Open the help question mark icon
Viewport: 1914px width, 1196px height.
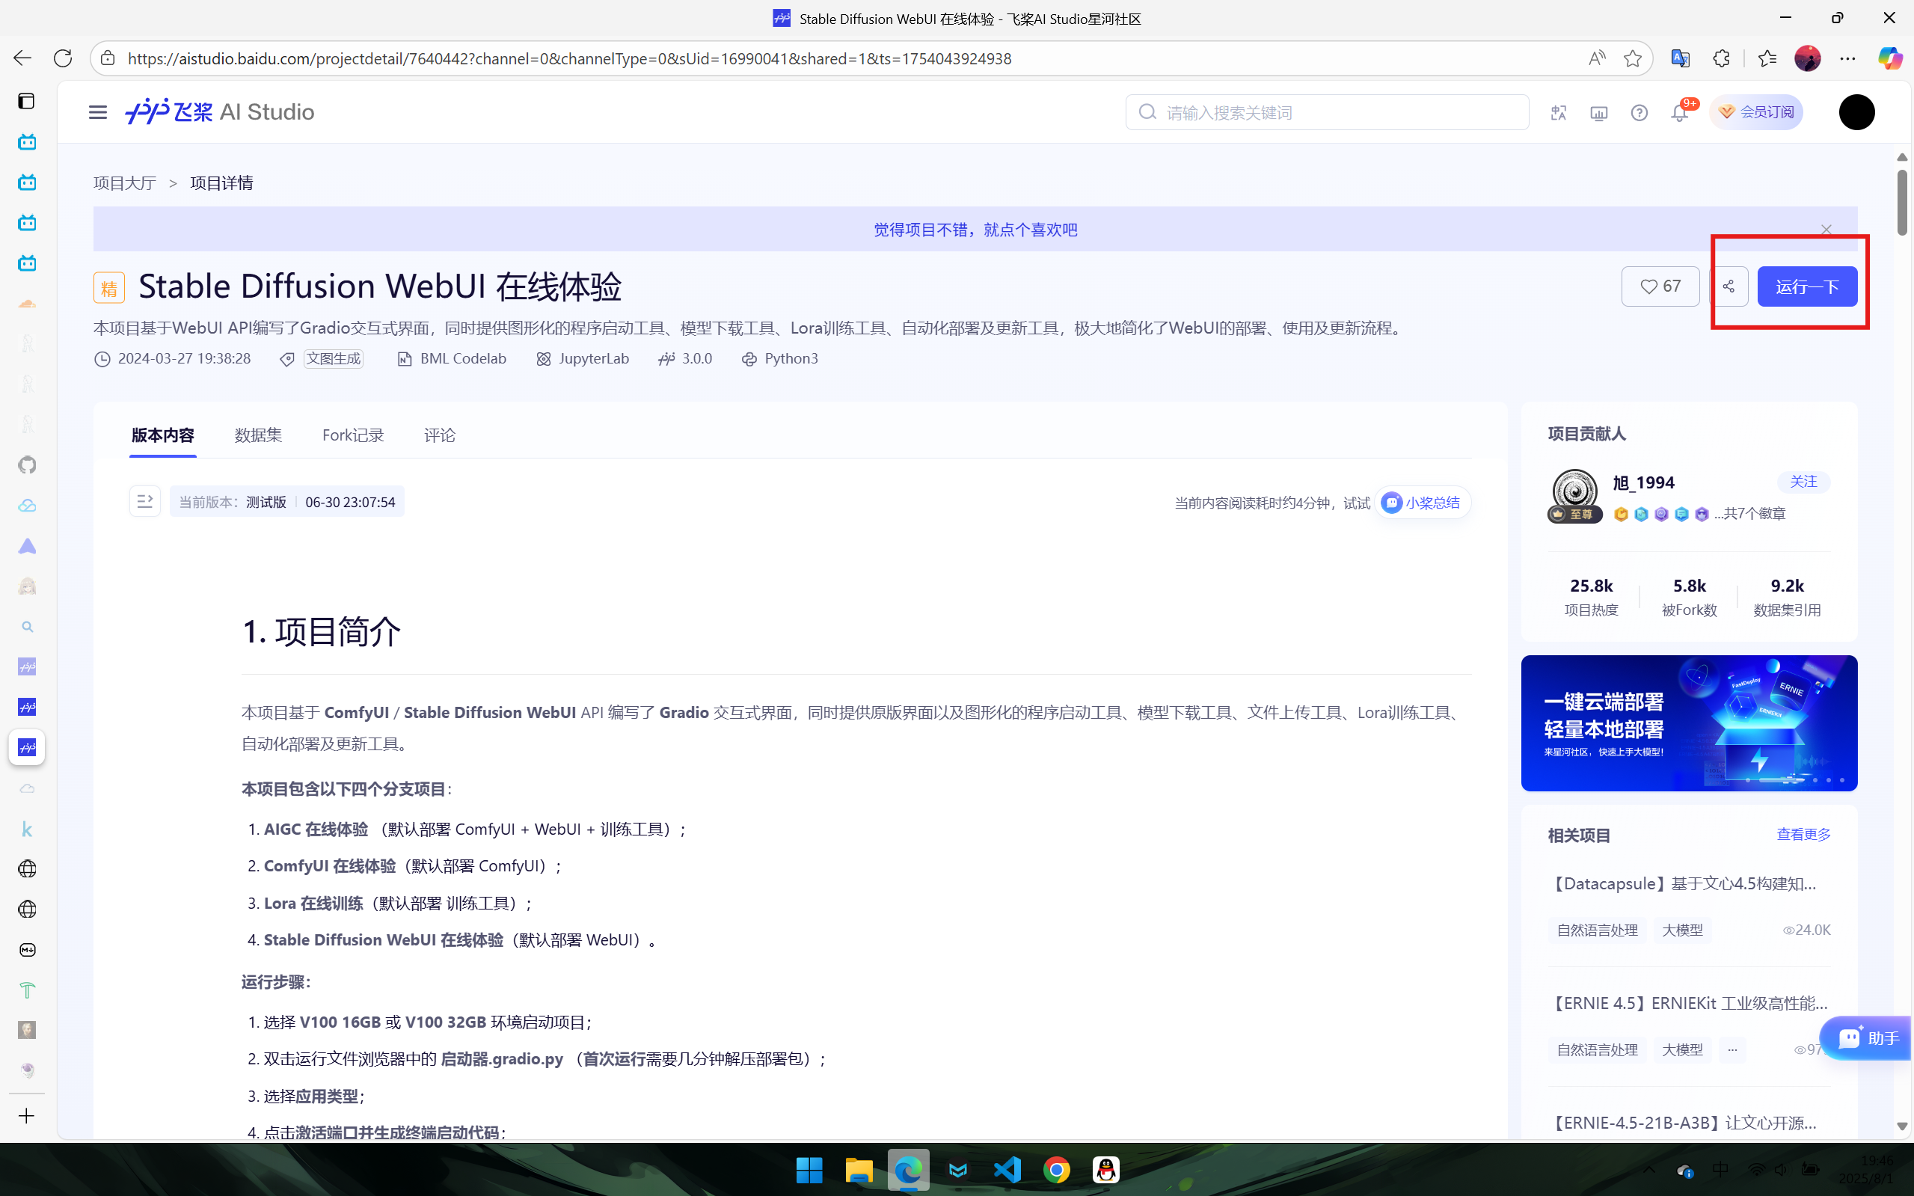pos(1639,112)
